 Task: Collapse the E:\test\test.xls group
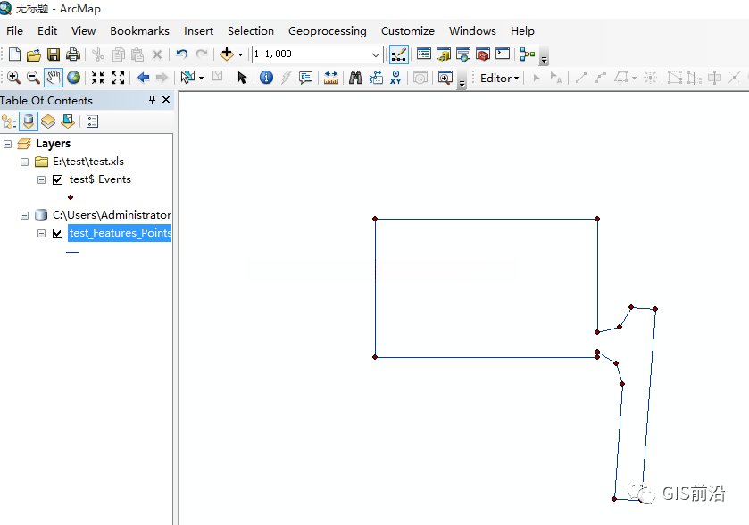pyautogui.click(x=24, y=162)
